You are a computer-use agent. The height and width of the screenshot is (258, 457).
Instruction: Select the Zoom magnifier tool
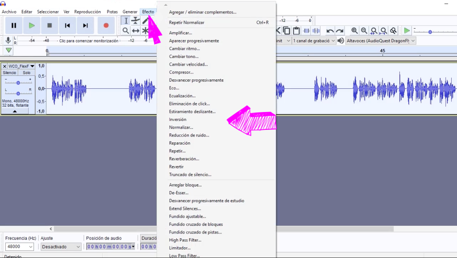click(x=126, y=31)
